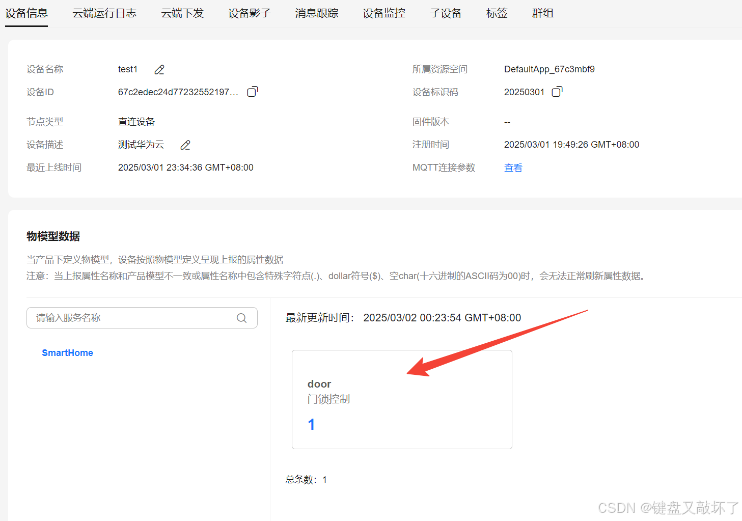
Task: Click the service name search input field
Action: tap(127, 317)
